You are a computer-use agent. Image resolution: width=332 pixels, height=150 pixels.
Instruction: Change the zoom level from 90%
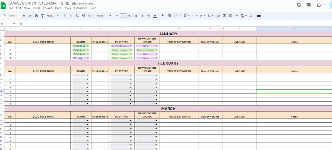(53, 16)
